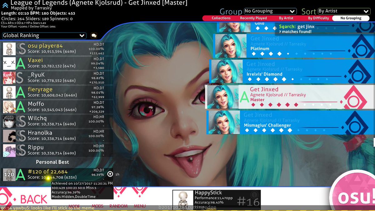
Task: Click the double-chevron icon beside song title
Action: tap(5, 5)
